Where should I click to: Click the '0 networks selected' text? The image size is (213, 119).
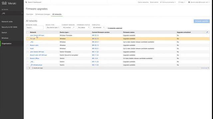coord(115,28)
